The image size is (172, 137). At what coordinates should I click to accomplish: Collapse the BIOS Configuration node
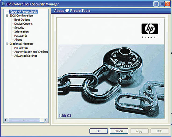click(x=7, y=16)
